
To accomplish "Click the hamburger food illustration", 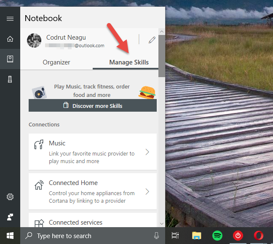I will (147, 92).
